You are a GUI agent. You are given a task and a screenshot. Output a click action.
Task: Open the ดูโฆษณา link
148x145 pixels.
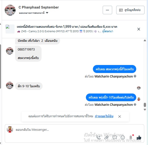(108, 31)
